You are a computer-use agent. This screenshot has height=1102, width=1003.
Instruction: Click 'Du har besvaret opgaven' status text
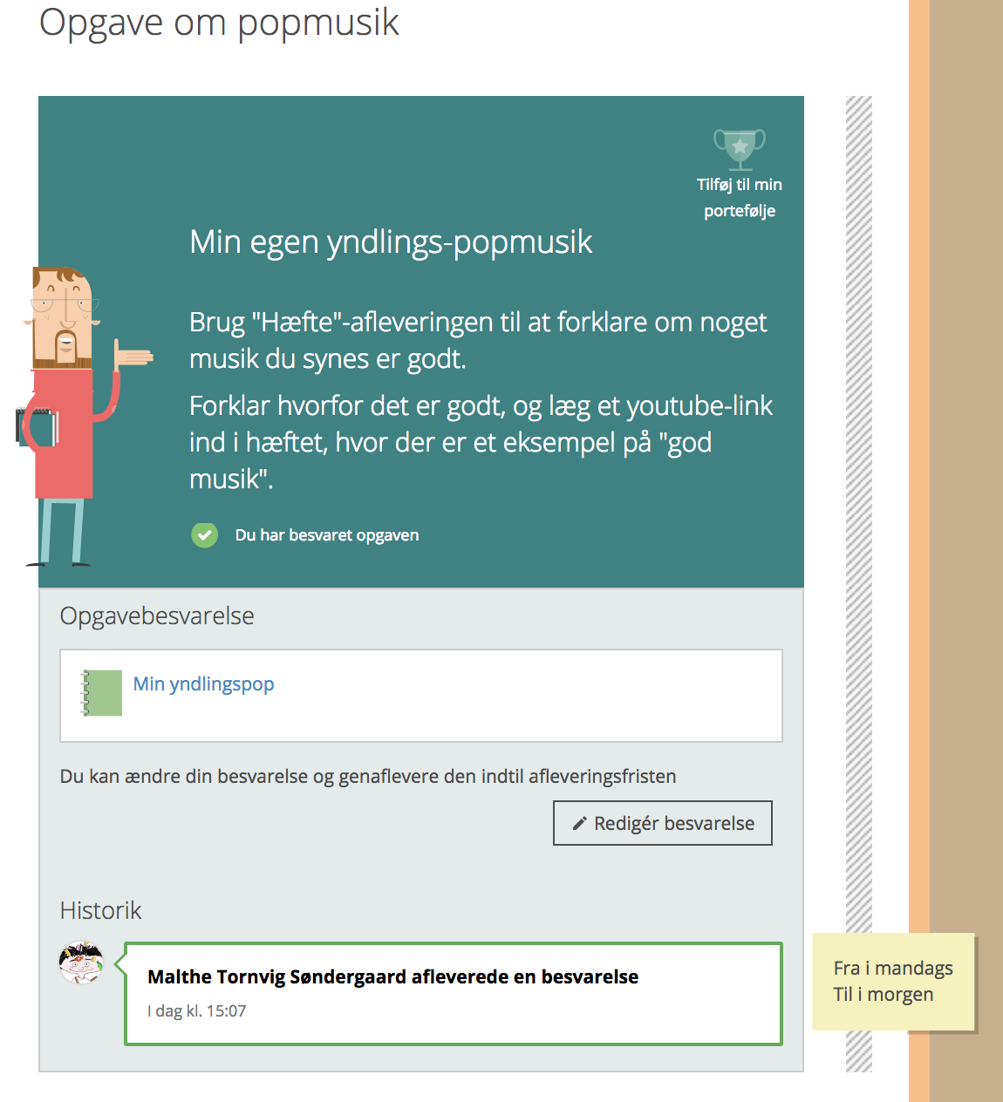[327, 535]
